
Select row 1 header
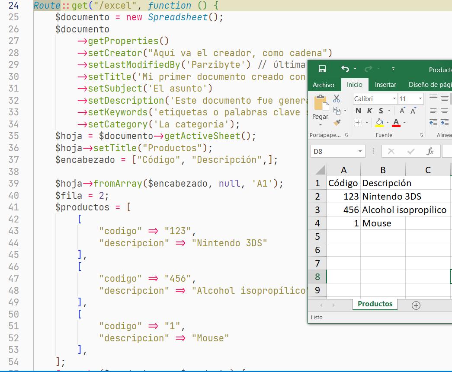click(317, 183)
